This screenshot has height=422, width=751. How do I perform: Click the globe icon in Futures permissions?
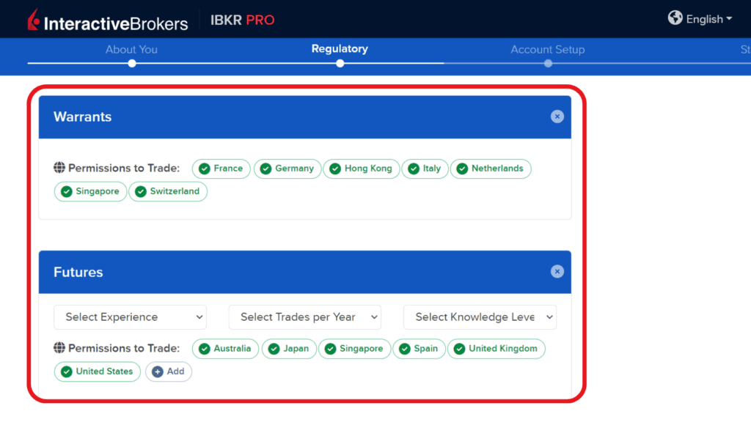coord(59,348)
